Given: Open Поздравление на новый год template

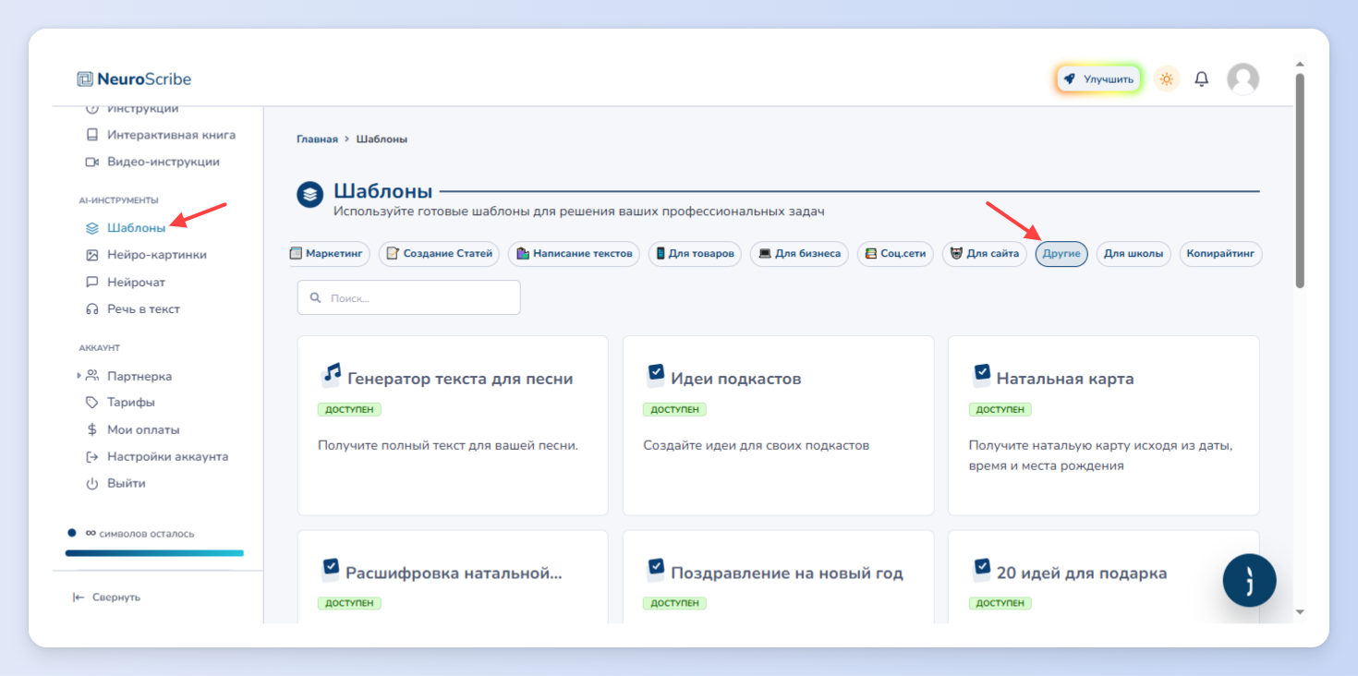Looking at the screenshot, I should [778, 576].
